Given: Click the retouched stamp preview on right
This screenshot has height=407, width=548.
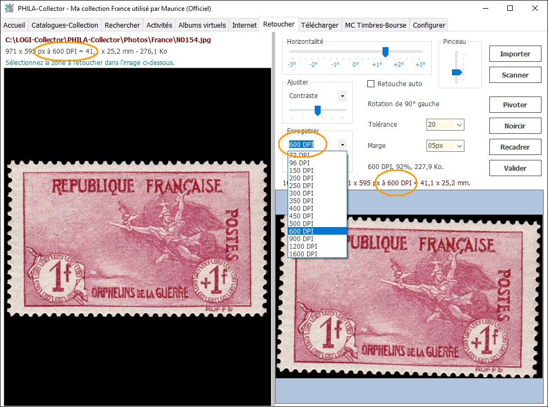Looking at the screenshot, I should tap(409, 296).
